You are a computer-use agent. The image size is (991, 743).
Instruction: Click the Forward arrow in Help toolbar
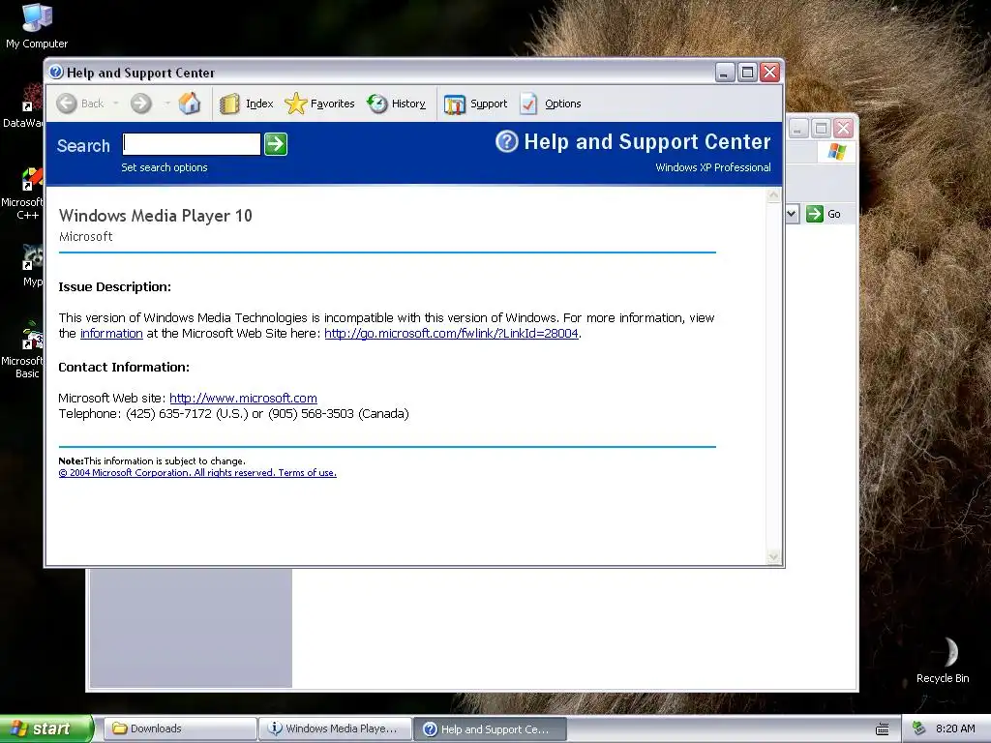pos(141,104)
